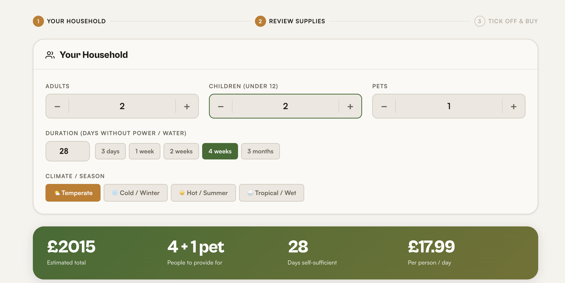Select the 3 months duration preset
This screenshot has height=283, width=565.
[261, 151]
